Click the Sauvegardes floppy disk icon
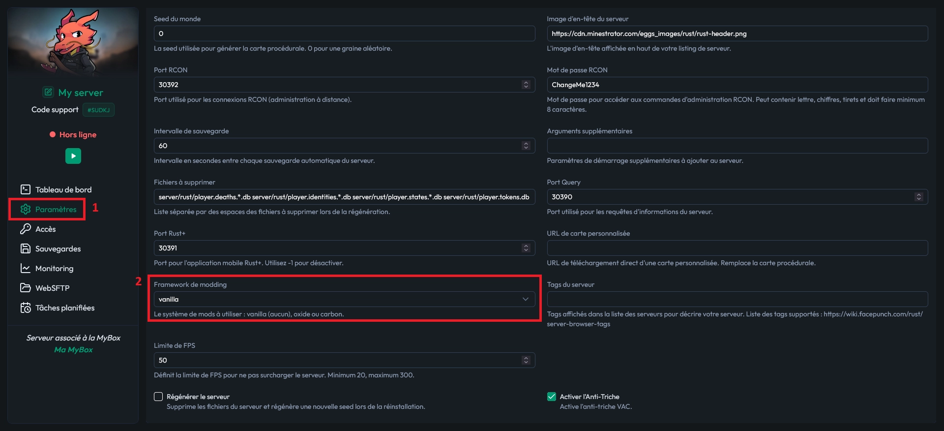The width and height of the screenshot is (944, 431). coord(26,248)
